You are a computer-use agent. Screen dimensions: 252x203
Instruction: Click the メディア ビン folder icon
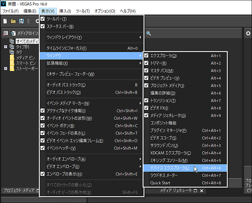click(x=12, y=57)
